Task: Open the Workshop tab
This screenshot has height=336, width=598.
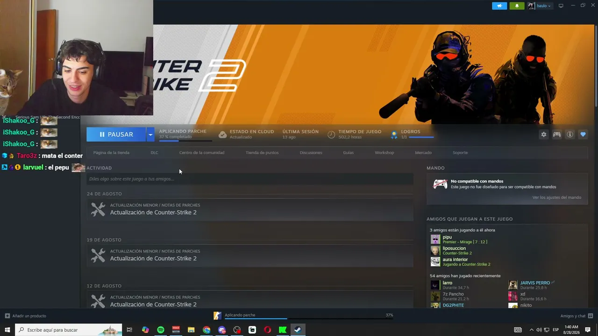Action: coord(384,153)
